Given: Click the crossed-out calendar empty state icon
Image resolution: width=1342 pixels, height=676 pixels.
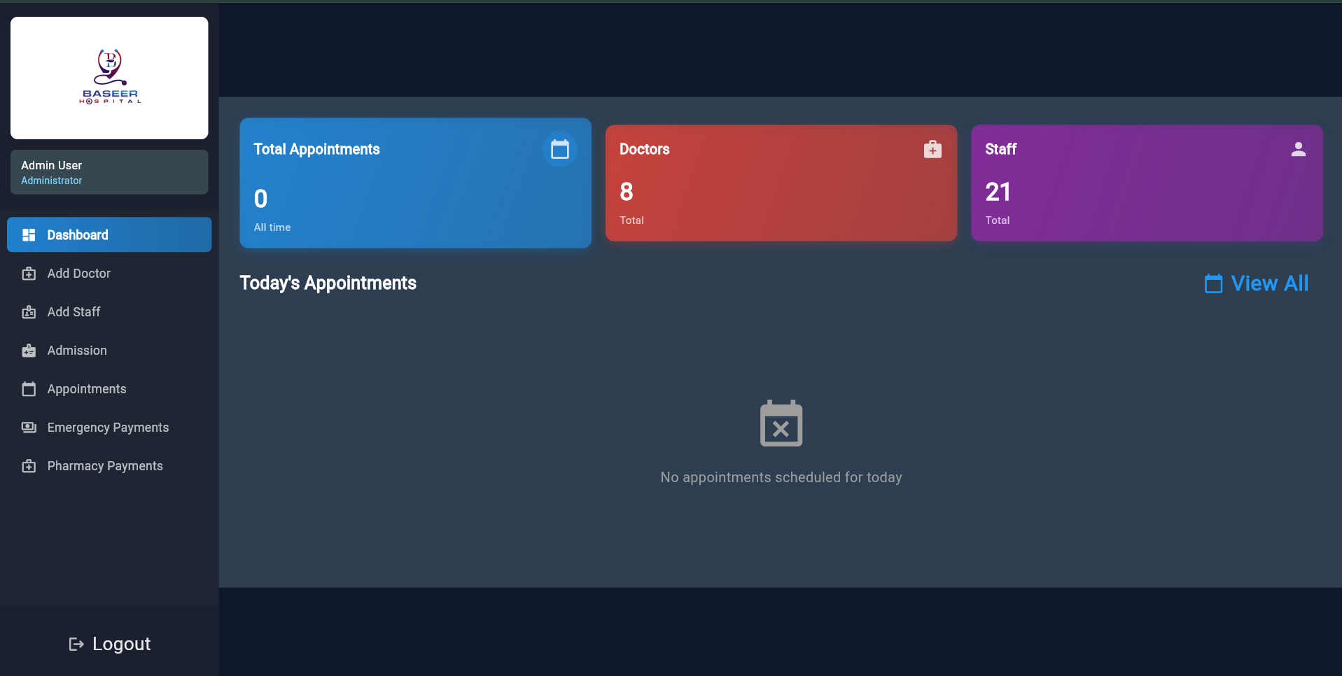Looking at the screenshot, I should (x=781, y=424).
